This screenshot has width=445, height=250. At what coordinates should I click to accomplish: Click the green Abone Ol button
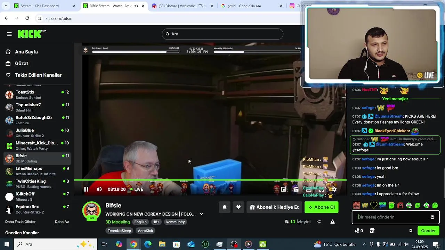[322, 207]
